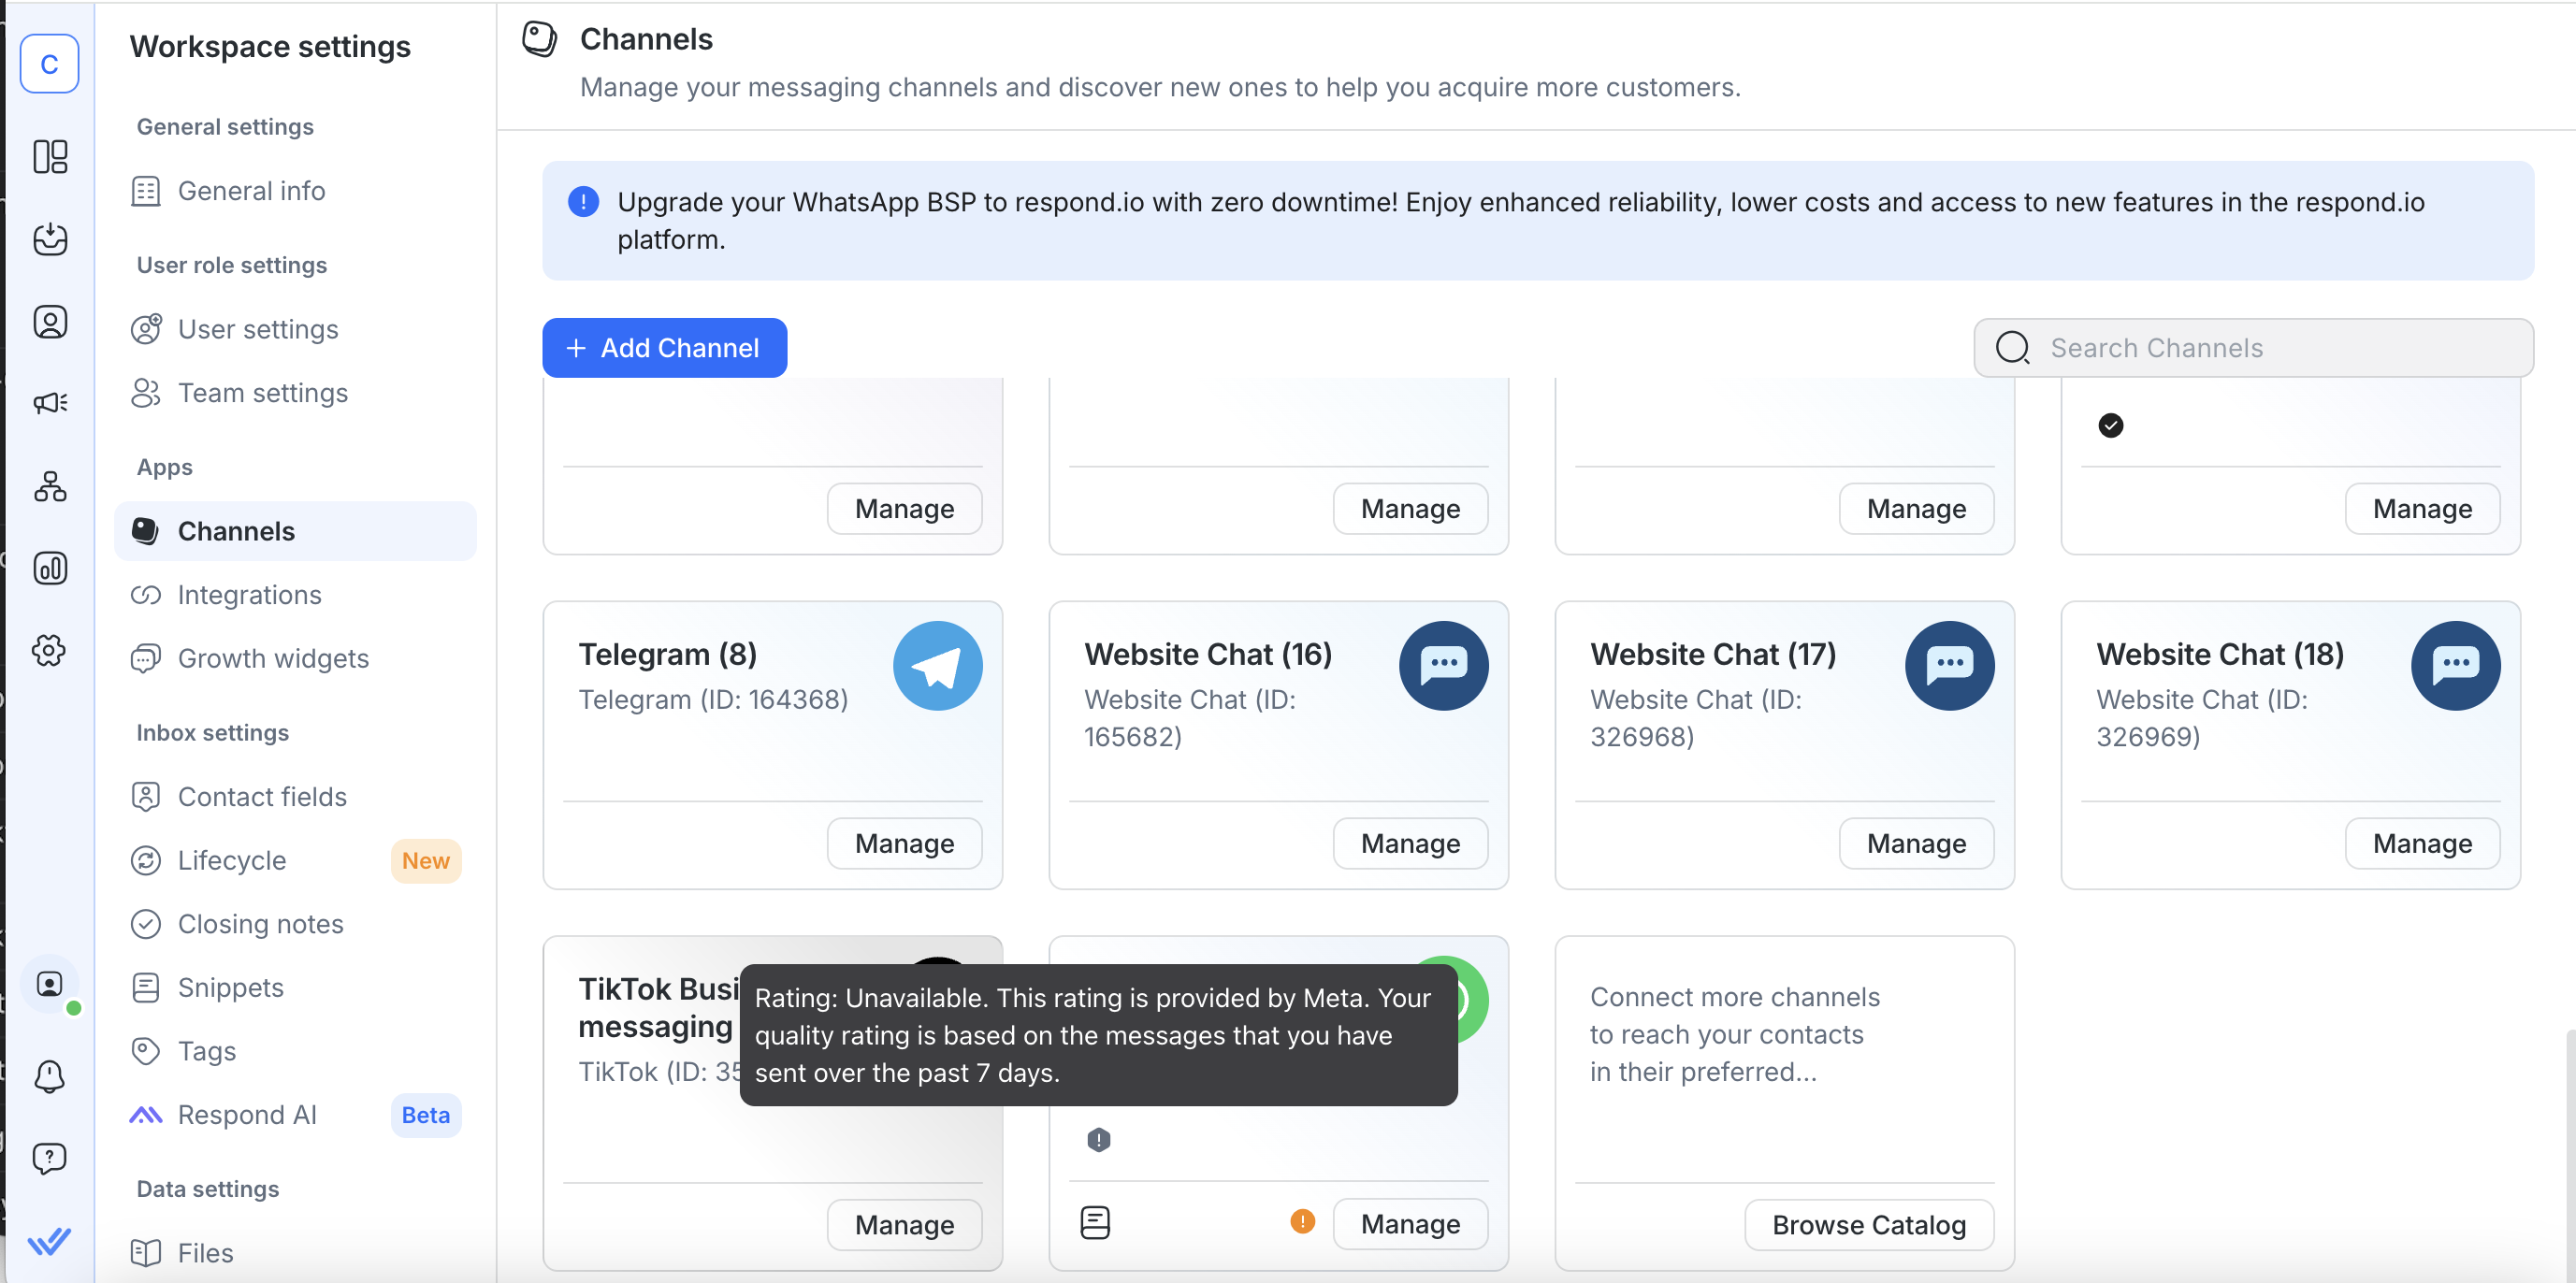
Task: Click the message templates icon on WhatsApp card
Action: tap(1095, 1222)
